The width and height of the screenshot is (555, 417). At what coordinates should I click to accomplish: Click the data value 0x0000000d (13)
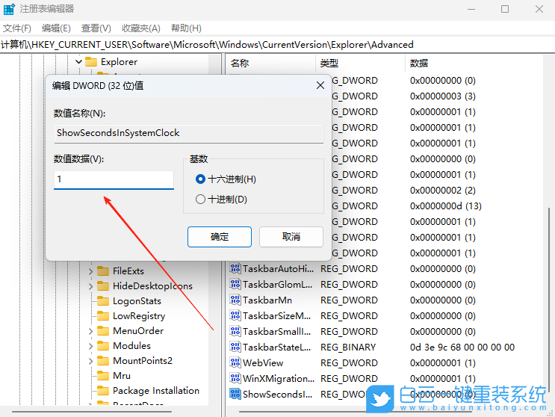446,206
